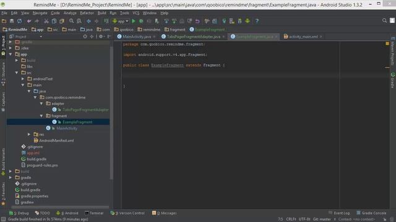Screen dimensions: 396x222
Task: Click the Scroll from Source target icon
Action: pyautogui.click(x=85, y=36)
